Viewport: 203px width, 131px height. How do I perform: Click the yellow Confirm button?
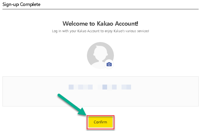[x=101, y=122]
